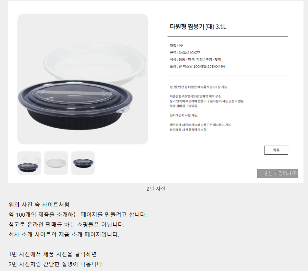308x271 pixels.
Task: Click the product title 타원형 찜용기 (대) 3.1L
Action: 198,26
